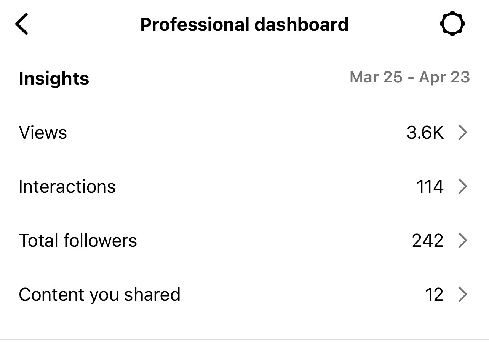Open settings via the gear icon

452,24
